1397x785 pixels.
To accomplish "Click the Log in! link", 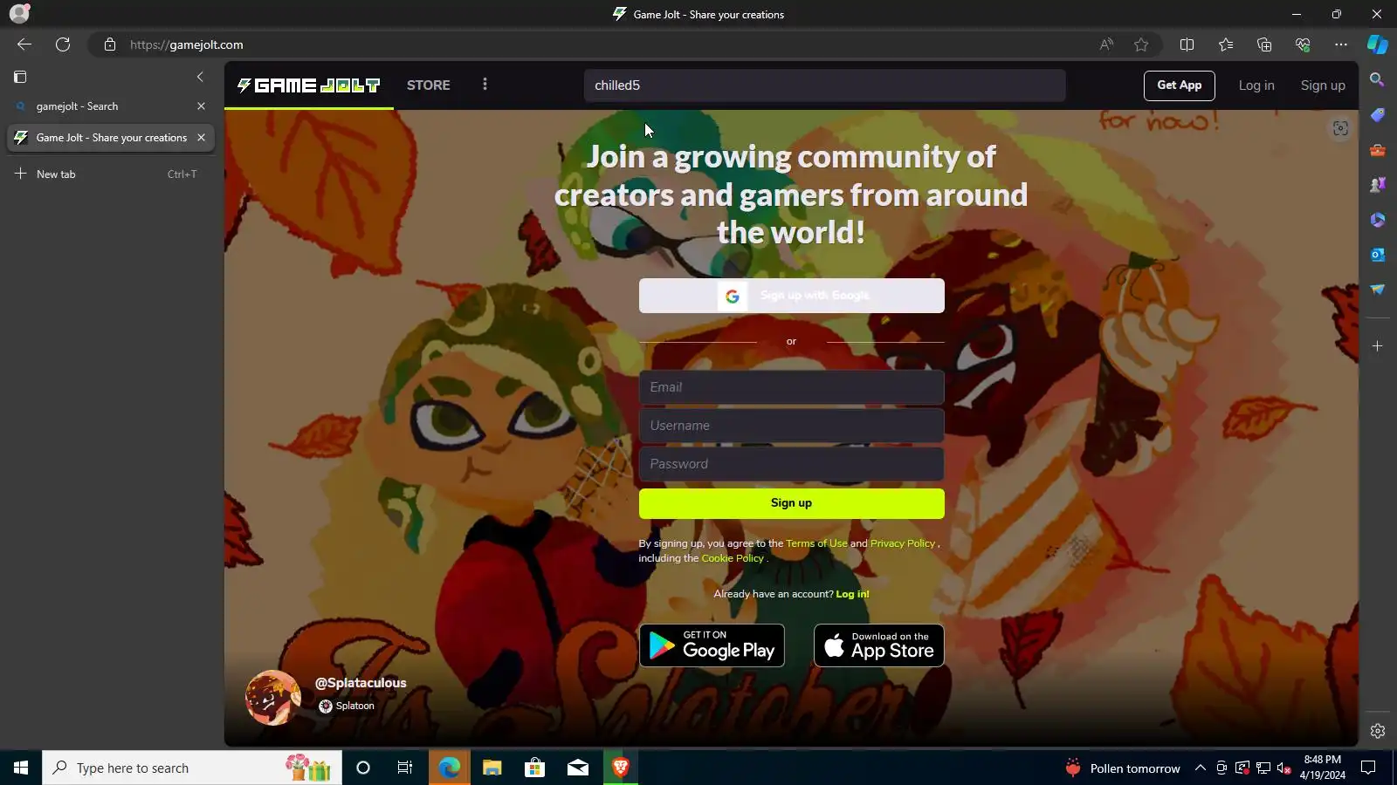I will click(x=852, y=594).
